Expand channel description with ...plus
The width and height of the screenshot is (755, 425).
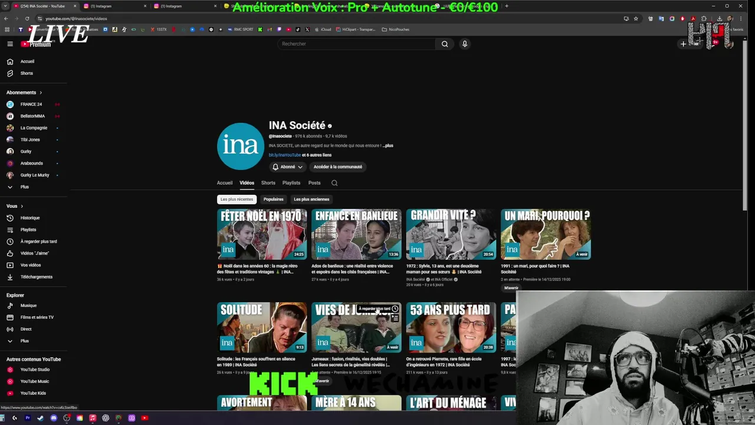pos(388,145)
